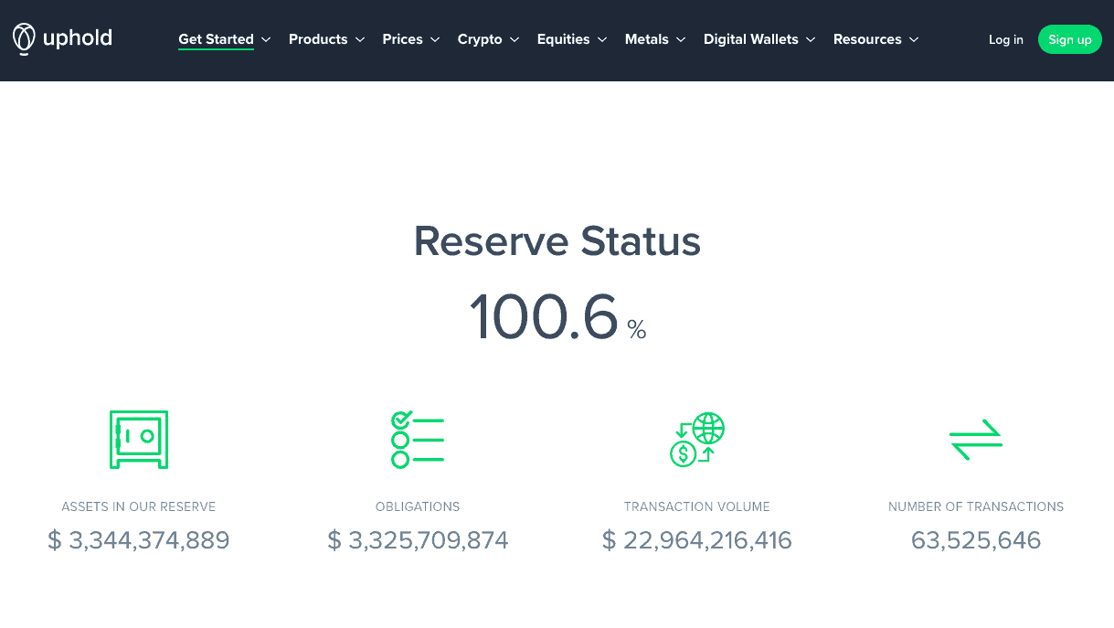Click the Uphold logo
Viewport: 1114px width, 628px height.
61,38
